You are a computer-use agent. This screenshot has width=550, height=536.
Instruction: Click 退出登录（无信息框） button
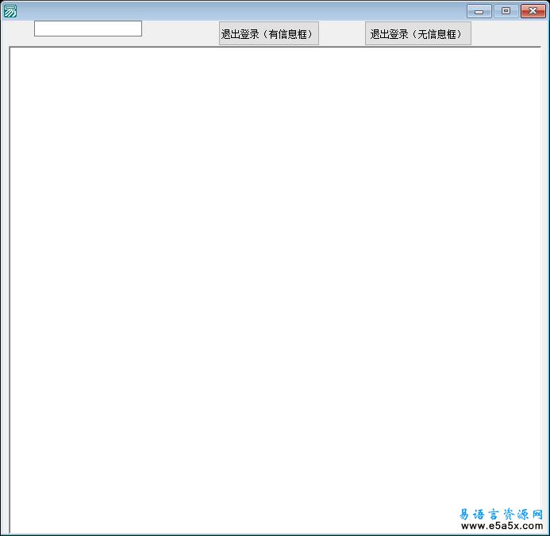(x=417, y=34)
